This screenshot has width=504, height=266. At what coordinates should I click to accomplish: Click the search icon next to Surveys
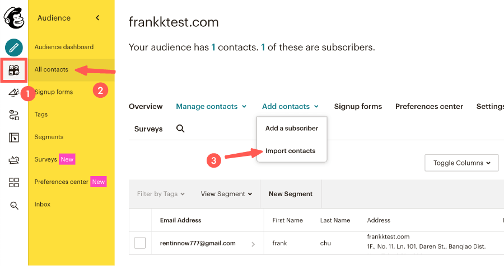tap(180, 129)
